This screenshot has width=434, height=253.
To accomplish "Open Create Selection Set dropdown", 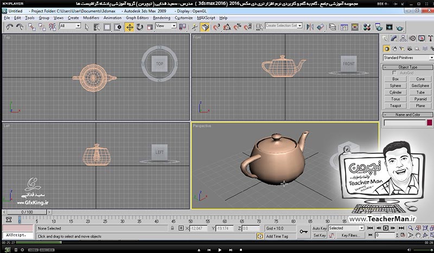I will (x=299, y=25).
